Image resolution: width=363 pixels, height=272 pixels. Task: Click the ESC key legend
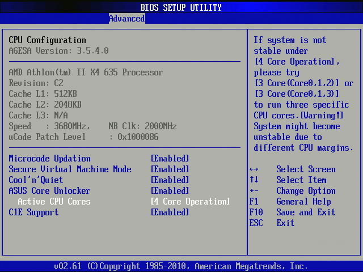256,223
